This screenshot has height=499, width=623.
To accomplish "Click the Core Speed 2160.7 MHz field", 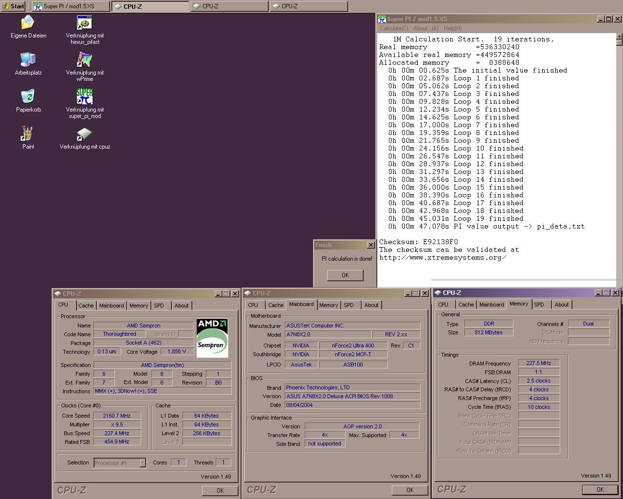I will pos(117,416).
